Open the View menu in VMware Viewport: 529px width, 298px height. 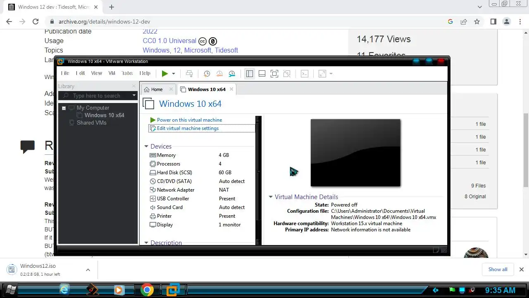coord(96,73)
